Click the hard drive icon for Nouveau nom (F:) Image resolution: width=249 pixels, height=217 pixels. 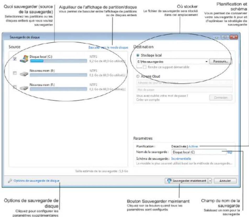pos(24,88)
